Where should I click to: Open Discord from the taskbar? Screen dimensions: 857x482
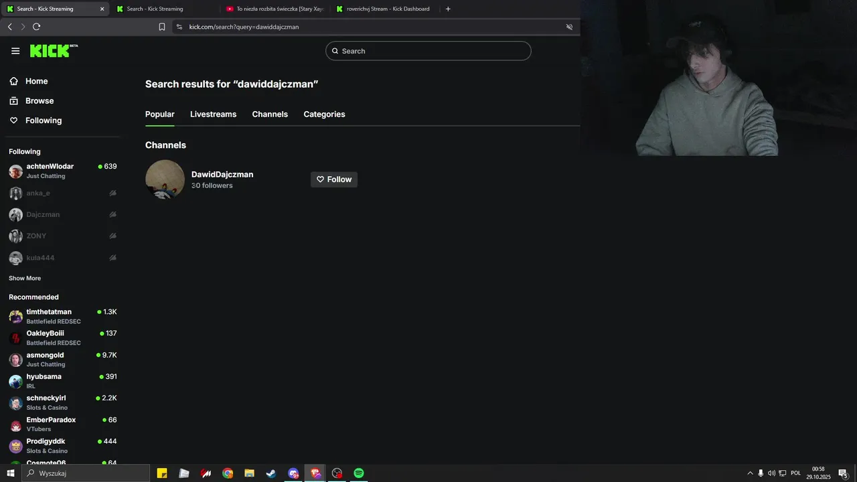[x=293, y=473]
